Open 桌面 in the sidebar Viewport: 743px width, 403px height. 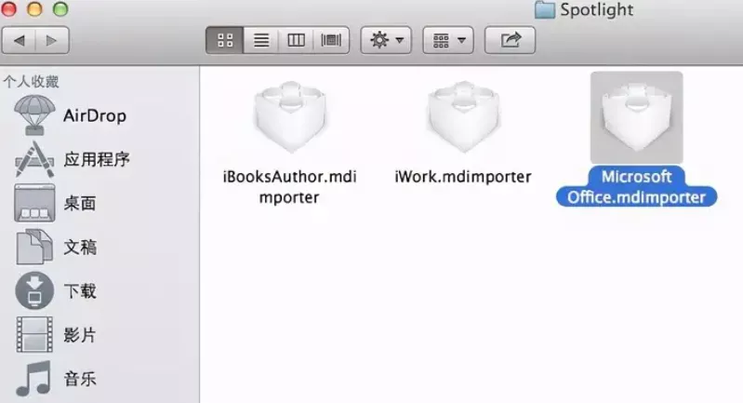point(80,204)
